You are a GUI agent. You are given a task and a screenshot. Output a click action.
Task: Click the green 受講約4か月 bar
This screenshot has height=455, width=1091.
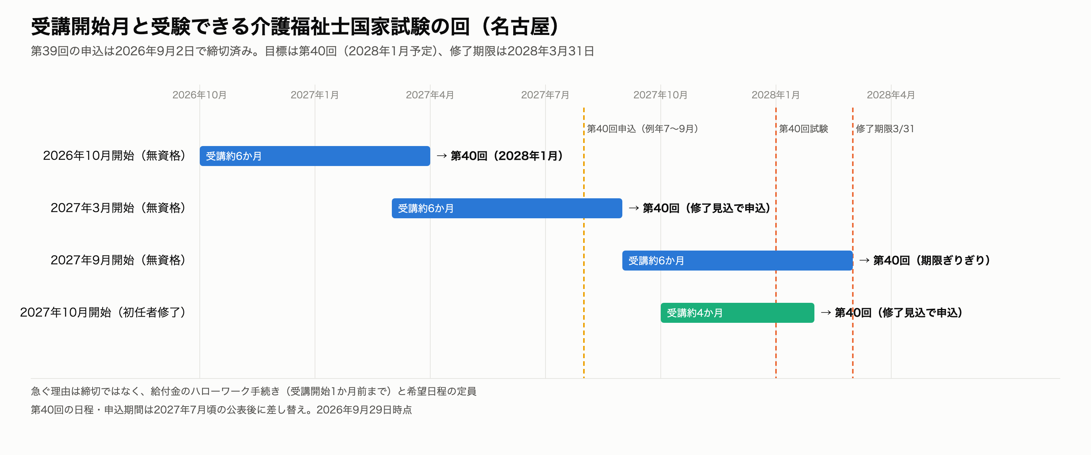[x=737, y=313]
